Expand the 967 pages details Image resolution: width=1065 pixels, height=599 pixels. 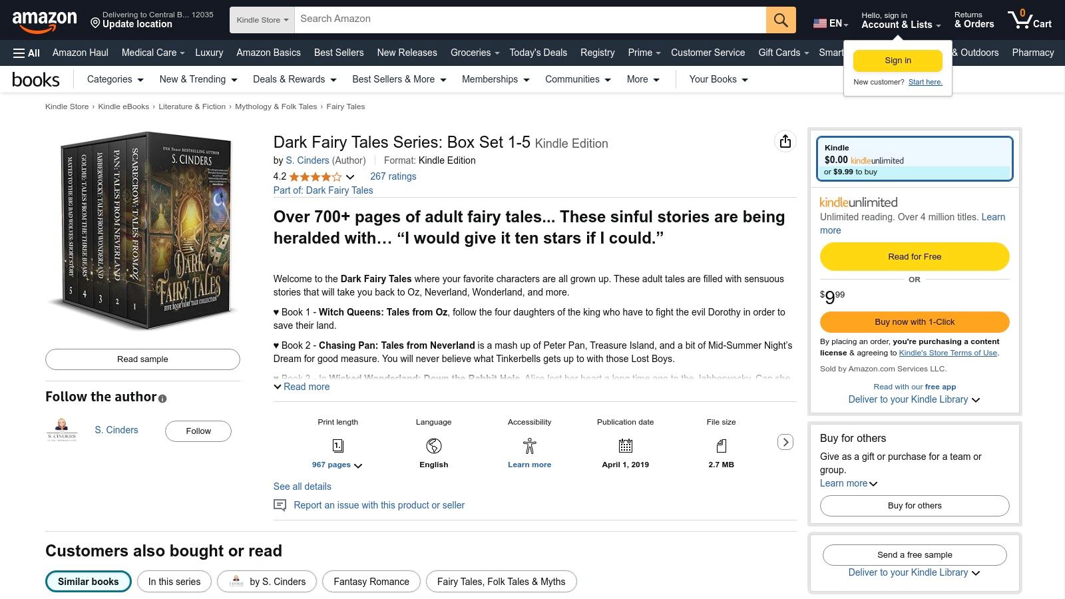click(337, 465)
